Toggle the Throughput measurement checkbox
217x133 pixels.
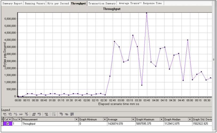pyautogui.click(x=7, y=124)
